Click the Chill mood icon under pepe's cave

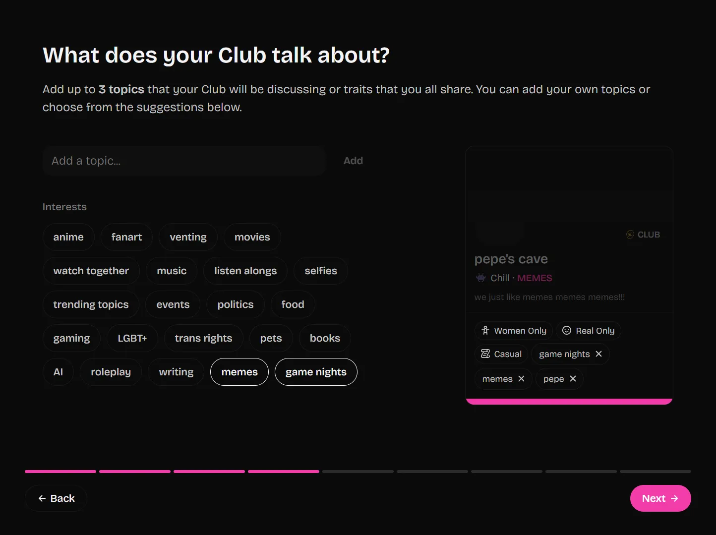click(481, 278)
